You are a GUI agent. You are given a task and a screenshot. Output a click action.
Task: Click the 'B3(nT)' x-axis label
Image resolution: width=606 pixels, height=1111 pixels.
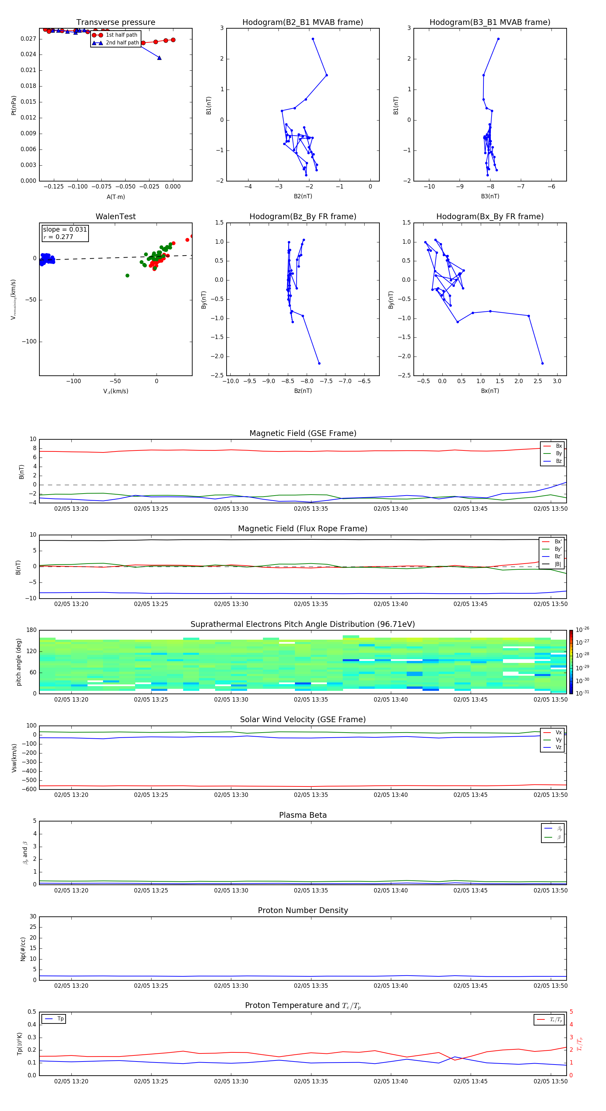(490, 196)
